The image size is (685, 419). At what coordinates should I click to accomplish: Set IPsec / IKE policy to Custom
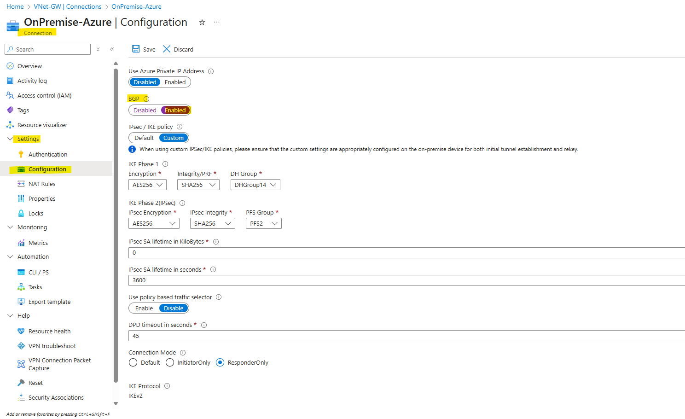tap(174, 138)
